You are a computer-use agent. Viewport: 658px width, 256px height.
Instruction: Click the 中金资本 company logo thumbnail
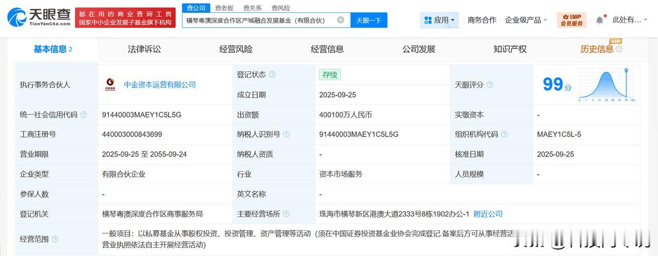(110, 85)
